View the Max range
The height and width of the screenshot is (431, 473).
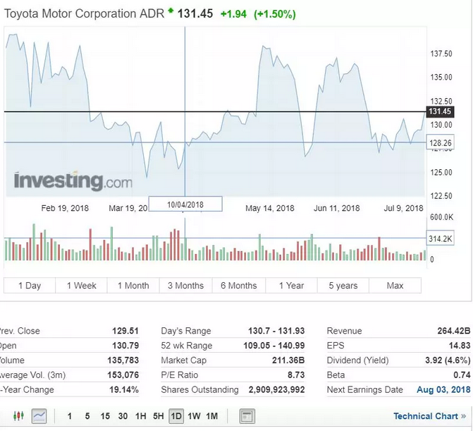(395, 286)
